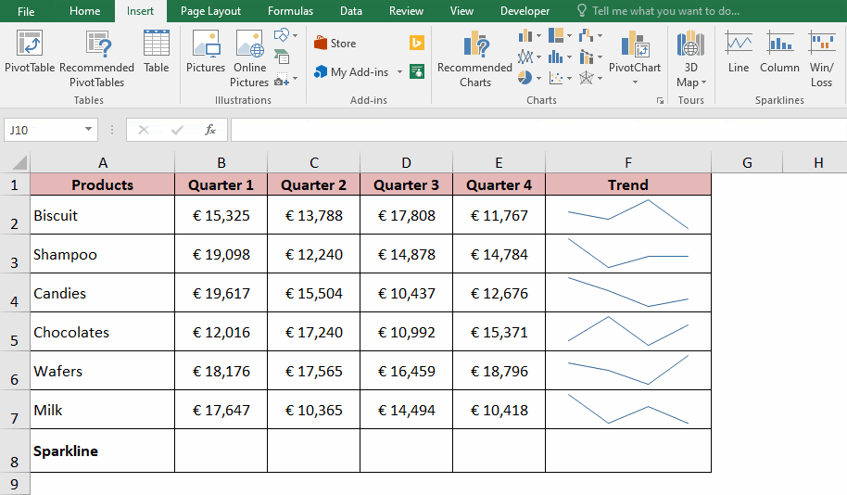The image size is (847, 495).
Task: Expand the Name Box dropdown arrow
Action: tap(88, 129)
